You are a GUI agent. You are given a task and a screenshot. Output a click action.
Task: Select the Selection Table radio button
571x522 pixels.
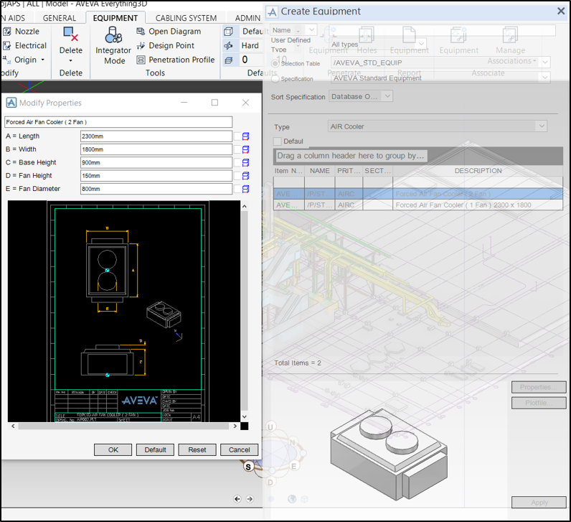275,63
